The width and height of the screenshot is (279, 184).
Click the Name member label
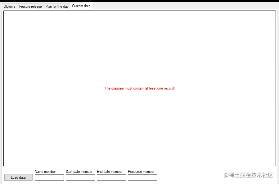pyautogui.click(x=45, y=172)
